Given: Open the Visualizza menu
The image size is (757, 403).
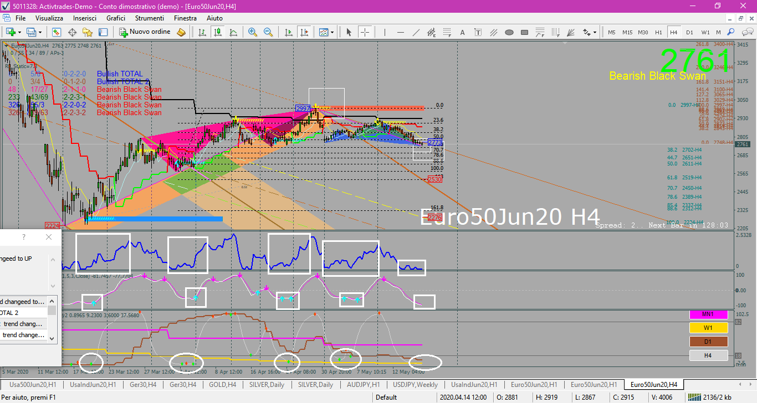Looking at the screenshot, I should coord(50,18).
